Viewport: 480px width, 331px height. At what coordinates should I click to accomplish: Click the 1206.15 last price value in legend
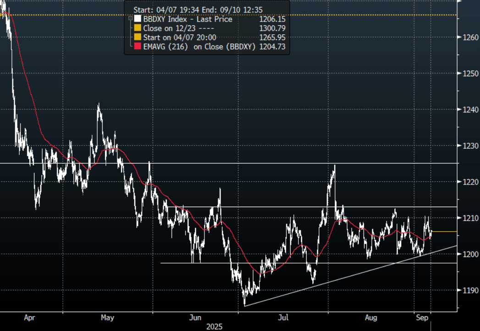(x=273, y=19)
